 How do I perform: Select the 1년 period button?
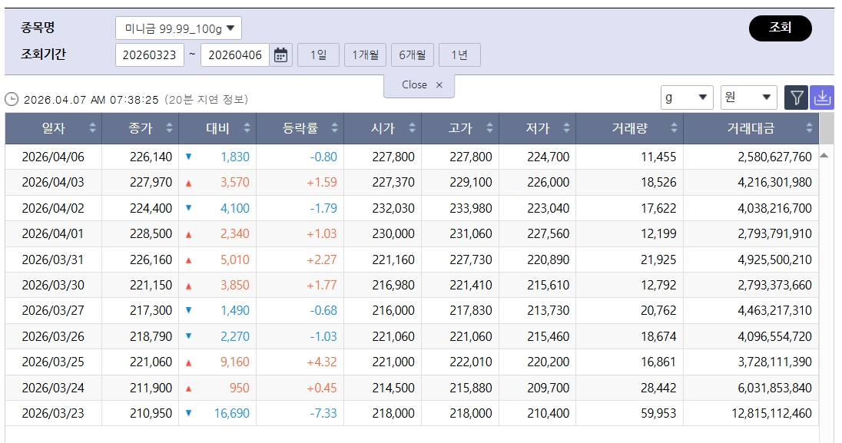click(459, 55)
